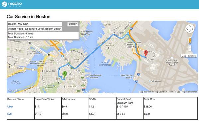Click Uber per mile value $4.3
This screenshot has height=121, width=199.
91,107
